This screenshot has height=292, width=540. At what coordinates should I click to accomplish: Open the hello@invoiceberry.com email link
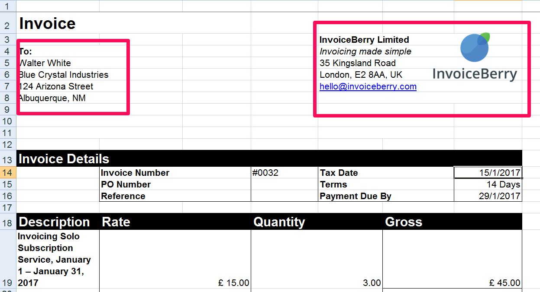368,86
